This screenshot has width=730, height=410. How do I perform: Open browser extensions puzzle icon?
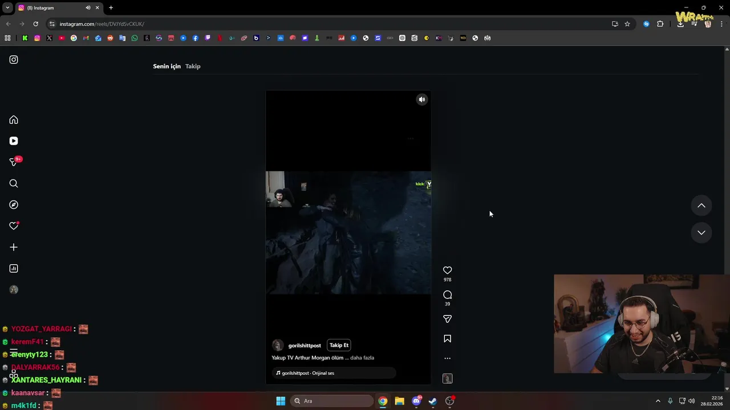pos(660,24)
